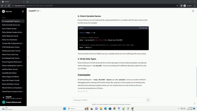Open the Chrome three-dot menu
The width and height of the screenshot is (197, 111).
tap(195, 6)
